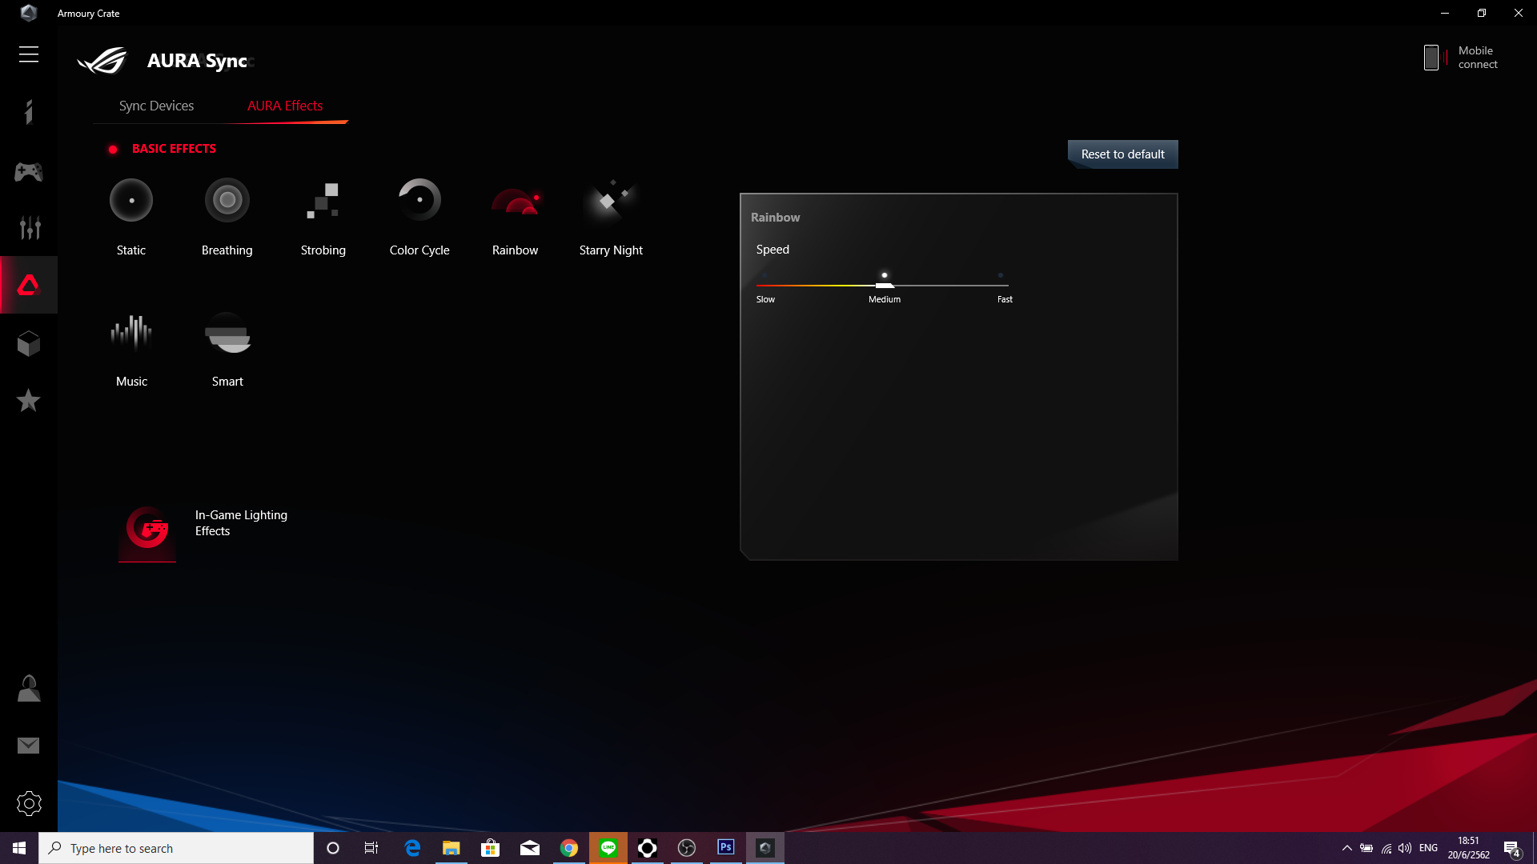The height and width of the screenshot is (864, 1537).
Task: Open the settings gear in sidebar
Action: (29, 803)
